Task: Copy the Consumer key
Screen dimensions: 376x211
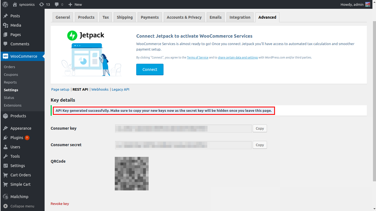Action: pyautogui.click(x=260, y=129)
